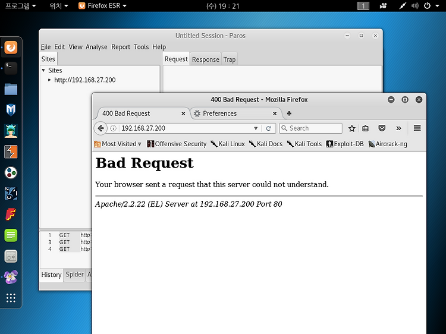
Task: Open the Paros View menu
Action: 76,47
